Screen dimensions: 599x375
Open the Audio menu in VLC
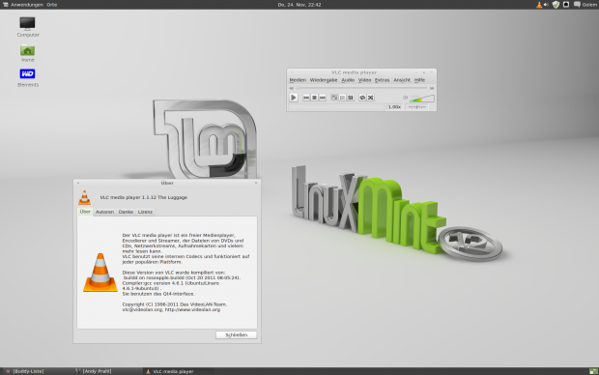(348, 80)
